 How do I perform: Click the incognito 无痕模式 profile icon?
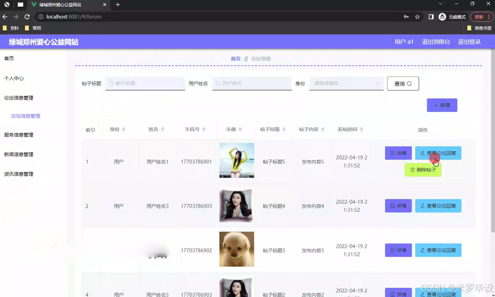[442, 16]
